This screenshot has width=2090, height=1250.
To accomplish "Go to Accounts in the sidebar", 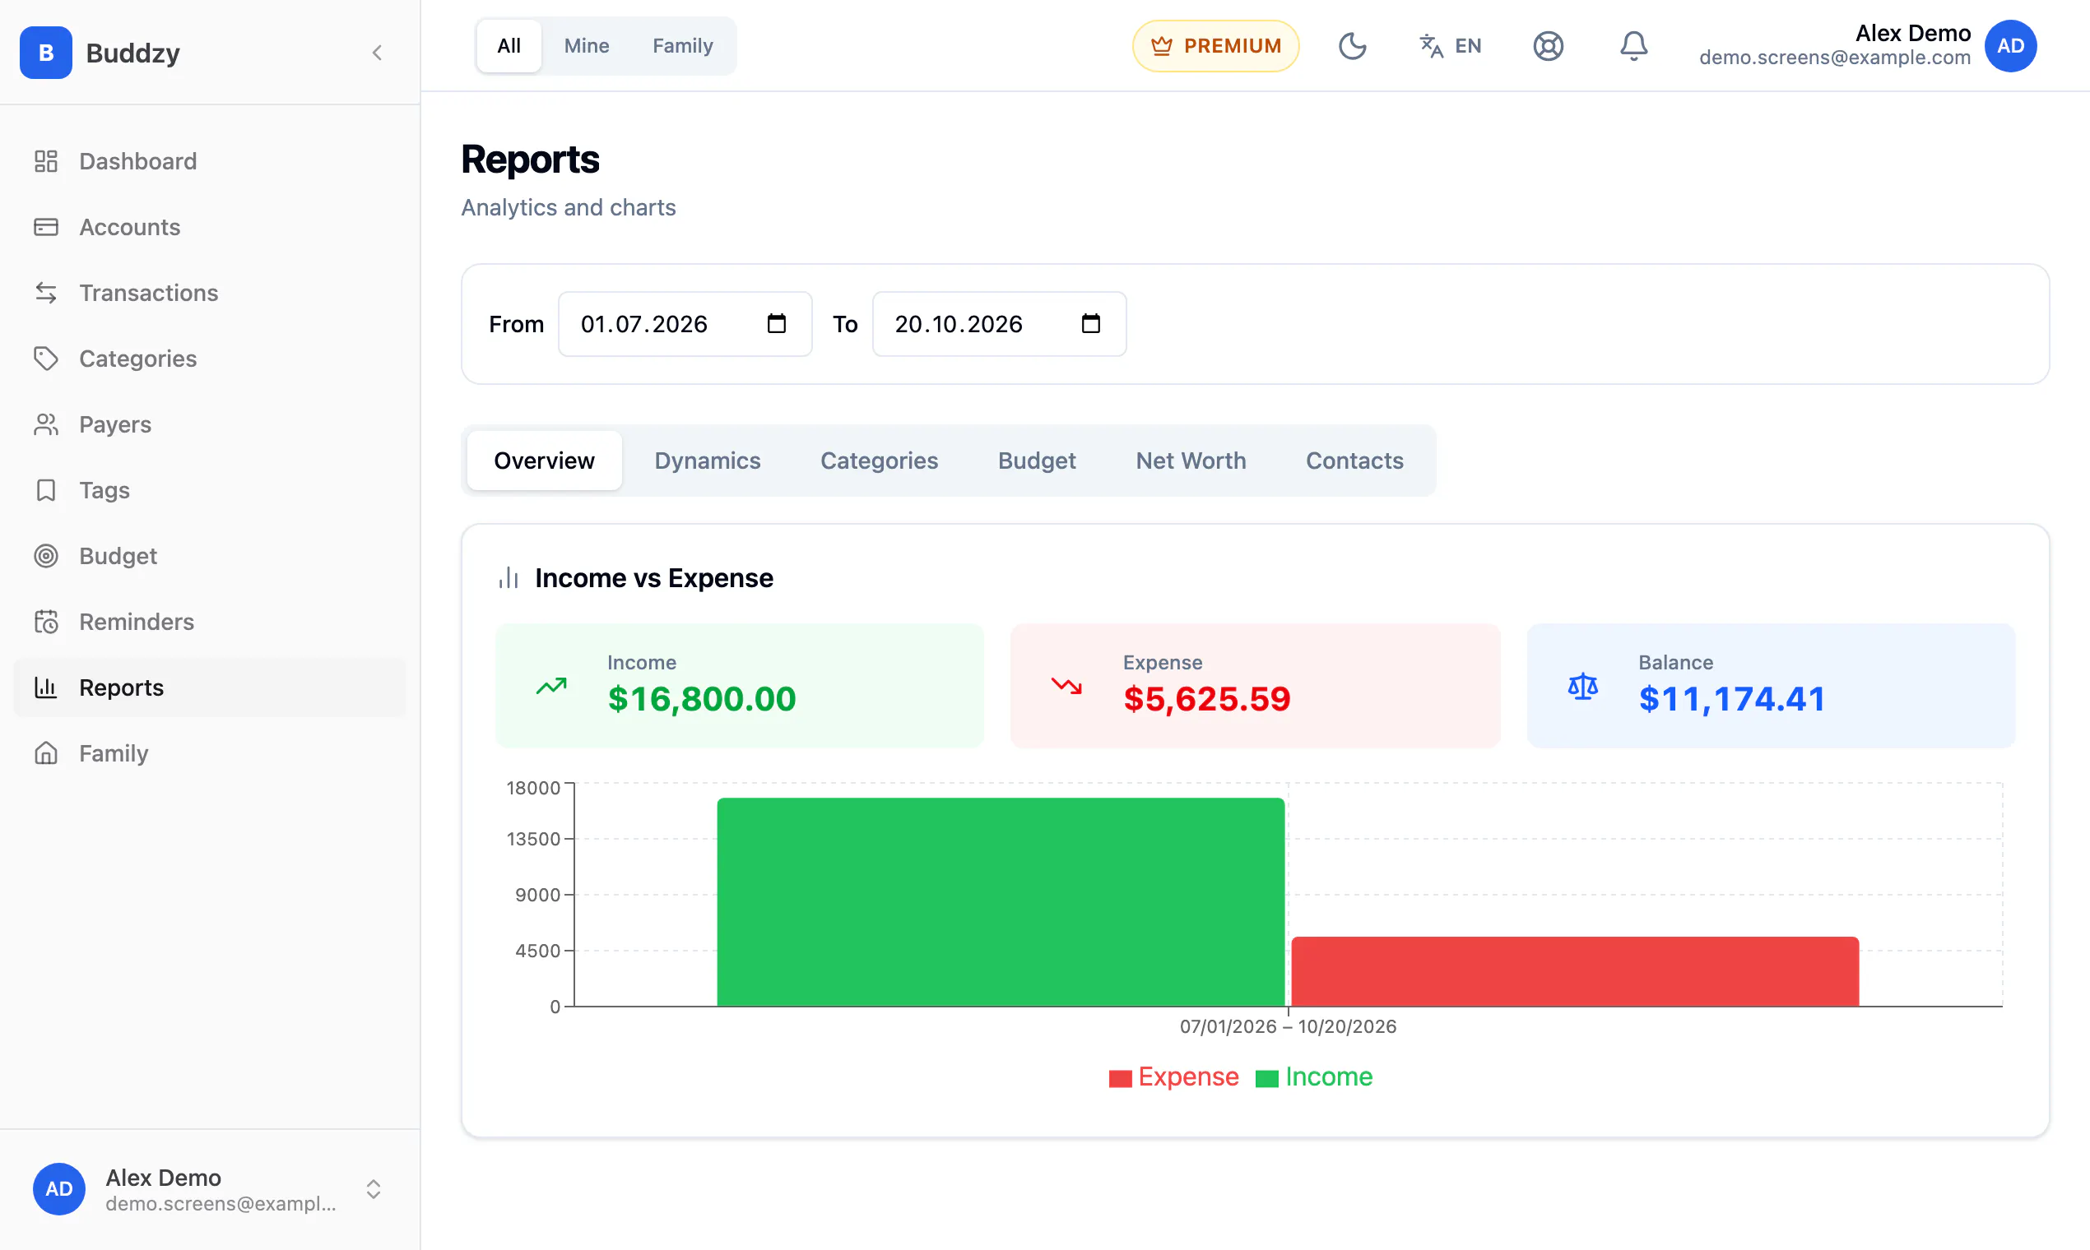I will (210, 227).
